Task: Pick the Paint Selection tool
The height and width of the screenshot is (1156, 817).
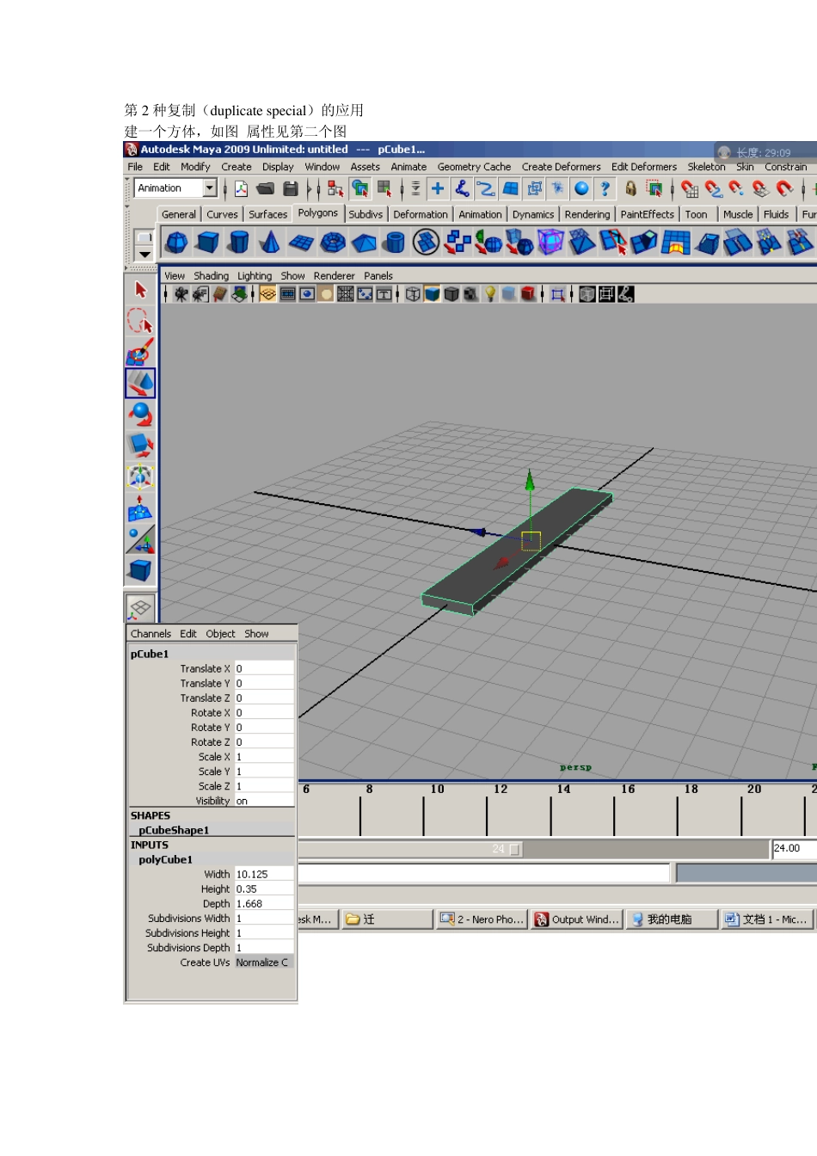Action: [x=140, y=353]
